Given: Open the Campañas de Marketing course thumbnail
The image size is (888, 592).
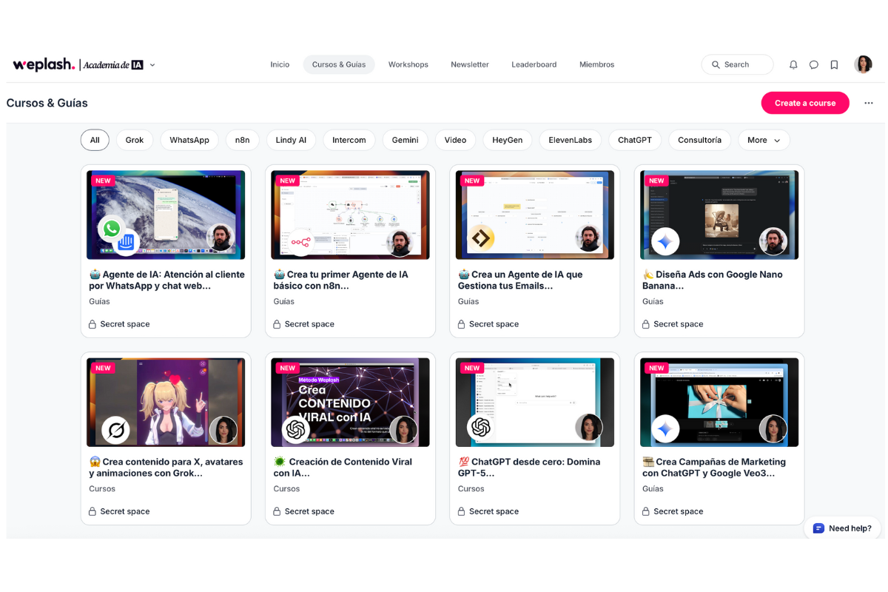Looking at the screenshot, I should (719, 403).
